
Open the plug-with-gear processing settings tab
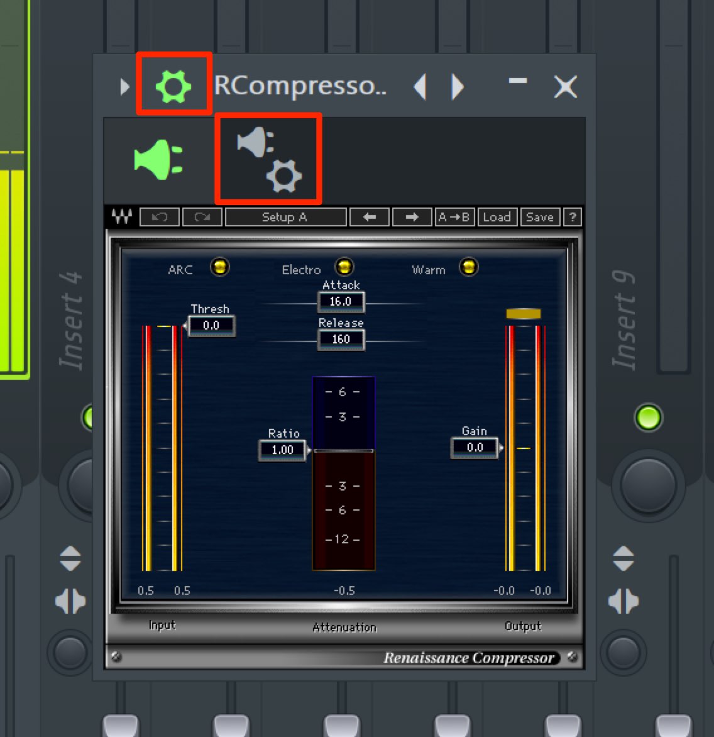[269, 159]
